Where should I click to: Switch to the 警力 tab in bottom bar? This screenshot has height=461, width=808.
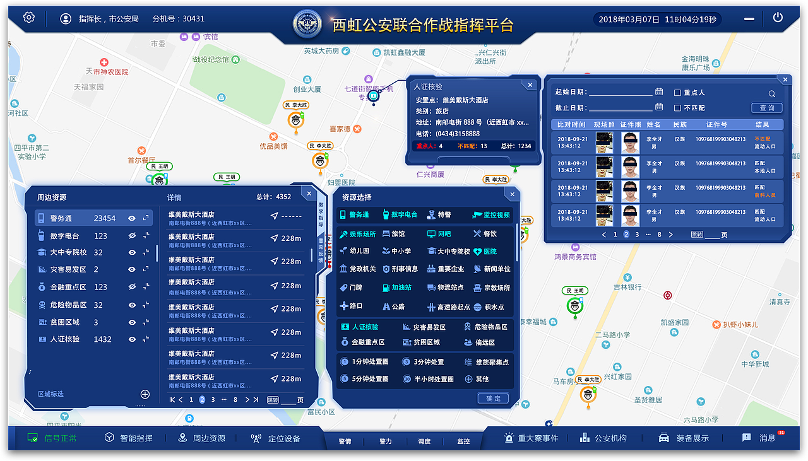386,441
